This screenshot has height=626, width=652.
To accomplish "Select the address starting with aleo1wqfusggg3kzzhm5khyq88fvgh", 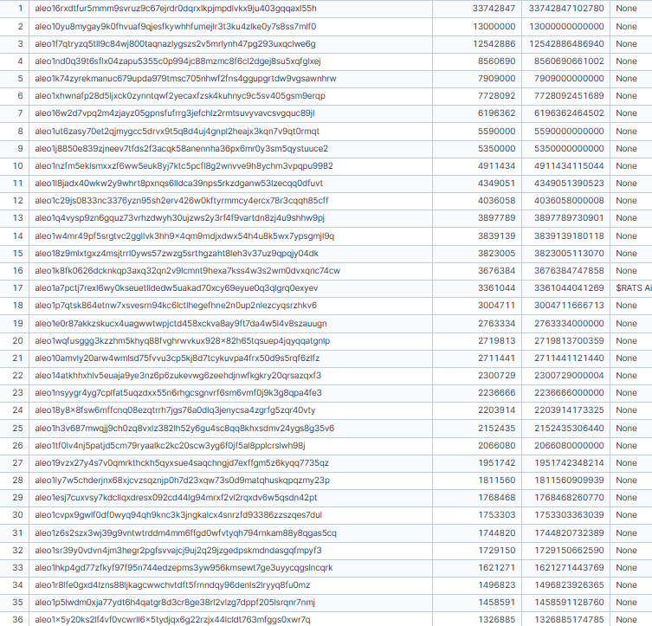I will (182, 341).
